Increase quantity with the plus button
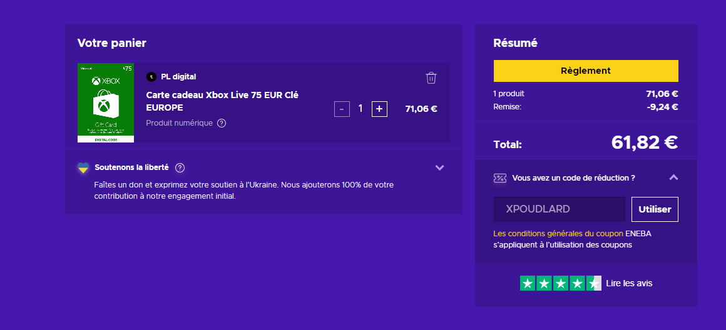The width and height of the screenshot is (726, 330). [x=379, y=109]
